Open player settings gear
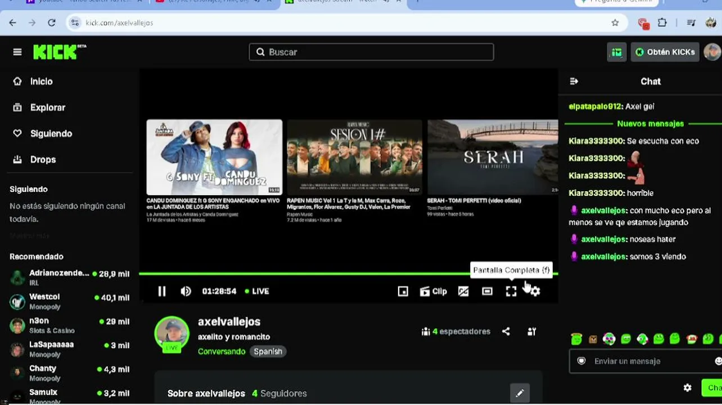This screenshot has width=722, height=405. (535, 291)
